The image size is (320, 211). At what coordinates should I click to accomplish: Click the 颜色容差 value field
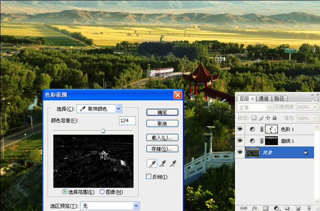click(x=127, y=121)
